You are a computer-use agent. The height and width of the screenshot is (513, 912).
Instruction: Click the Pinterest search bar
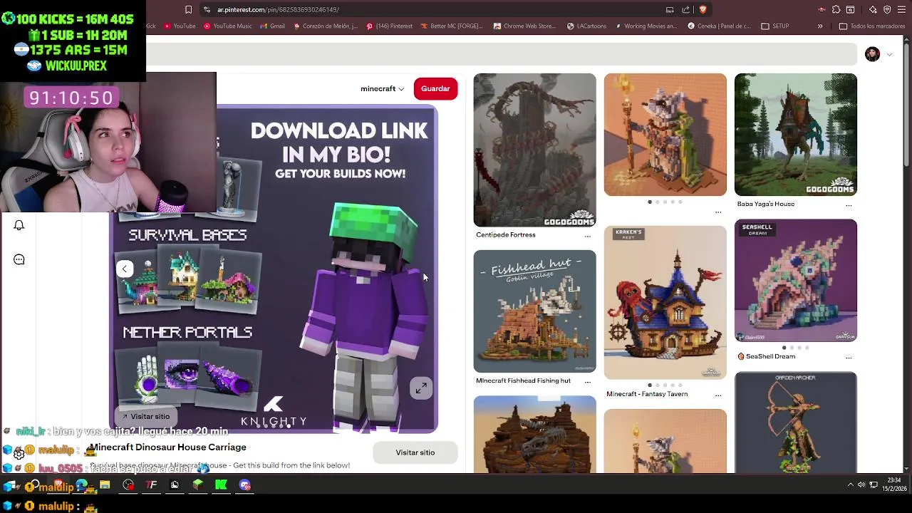coord(501,54)
